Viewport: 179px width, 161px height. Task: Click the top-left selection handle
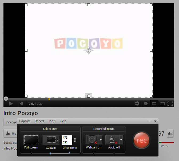pos(26,5)
